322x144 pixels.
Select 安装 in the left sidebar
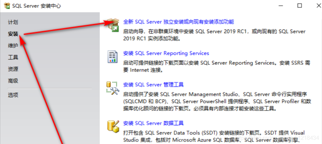[x=13, y=34]
